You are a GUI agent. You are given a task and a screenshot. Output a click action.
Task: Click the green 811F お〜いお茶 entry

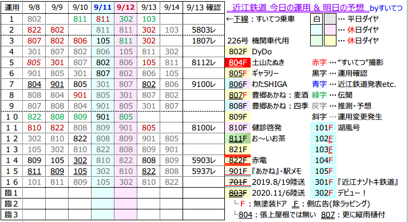point(256,138)
